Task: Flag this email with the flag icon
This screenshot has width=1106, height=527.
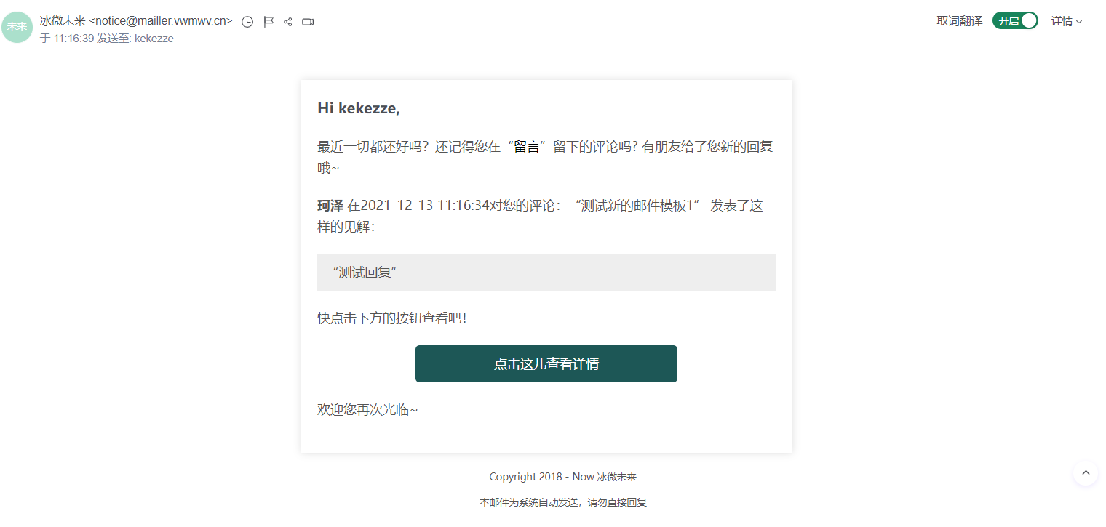Action: [x=268, y=22]
